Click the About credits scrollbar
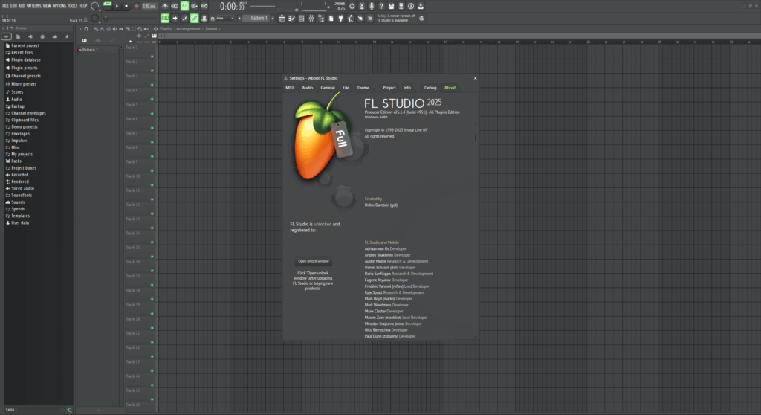 (x=476, y=138)
